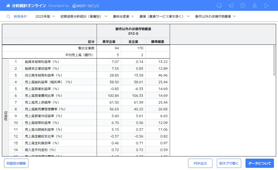This screenshot has width=278, height=170.
Task: Click the value 0.82 in row 12
Action: (x=164, y=136)
